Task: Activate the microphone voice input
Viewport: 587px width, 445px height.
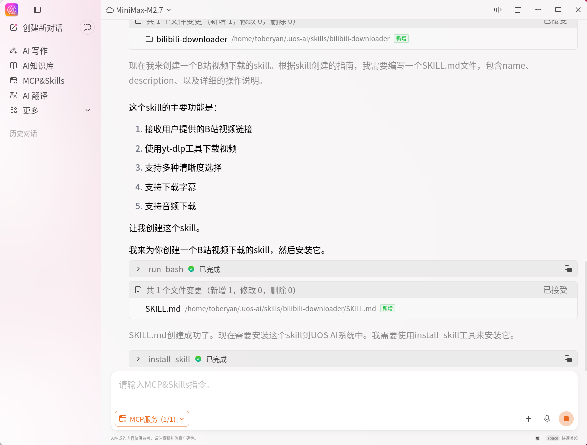Action: 547,419
